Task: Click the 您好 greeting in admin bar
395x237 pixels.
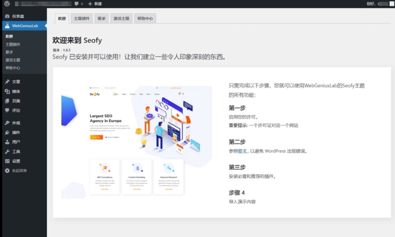Action: pos(371,4)
